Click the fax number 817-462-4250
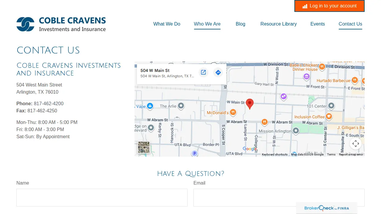381x214 pixels. (42, 111)
